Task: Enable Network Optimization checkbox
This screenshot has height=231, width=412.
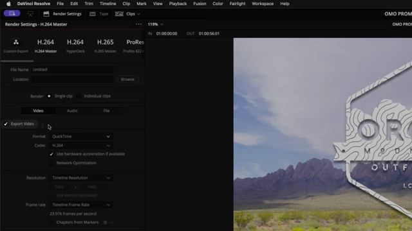Action: click(x=51, y=163)
